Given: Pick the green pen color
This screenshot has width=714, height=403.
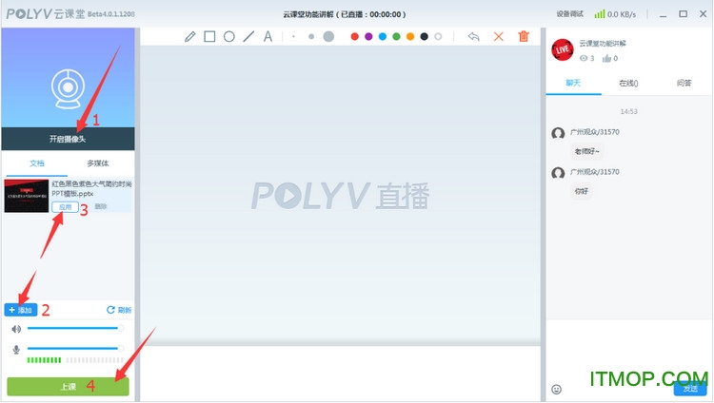Looking at the screenshot, I should (396, 36).
